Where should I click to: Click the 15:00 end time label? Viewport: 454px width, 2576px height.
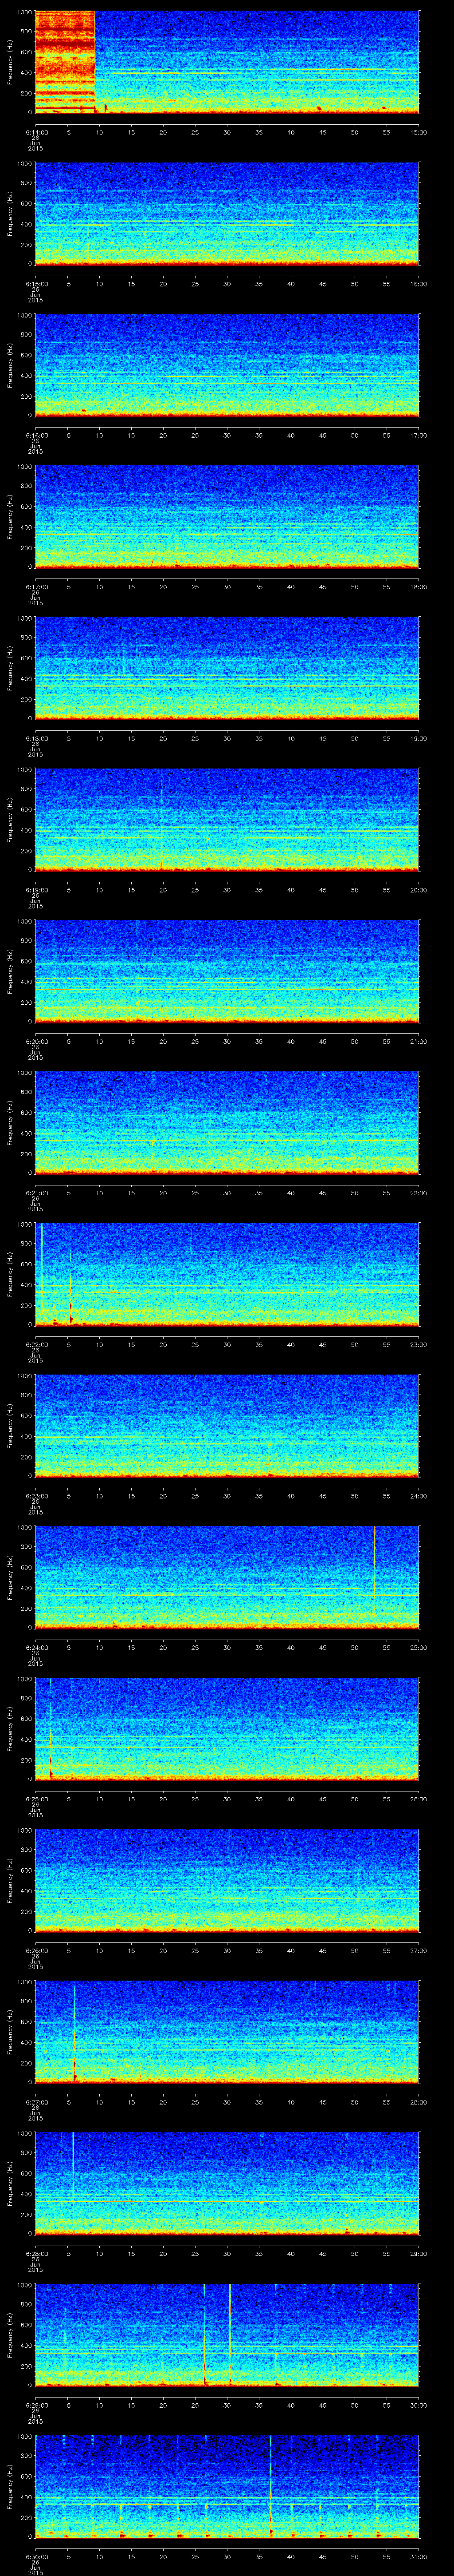pos(417,132)
